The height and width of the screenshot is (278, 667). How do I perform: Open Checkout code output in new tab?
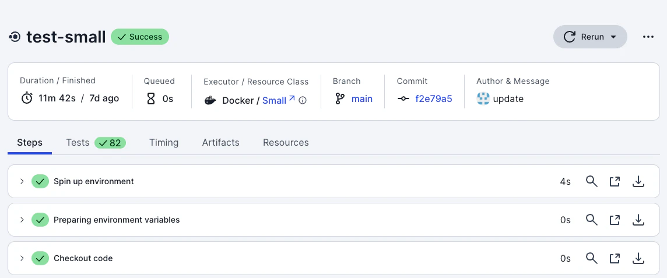(615, 258)
